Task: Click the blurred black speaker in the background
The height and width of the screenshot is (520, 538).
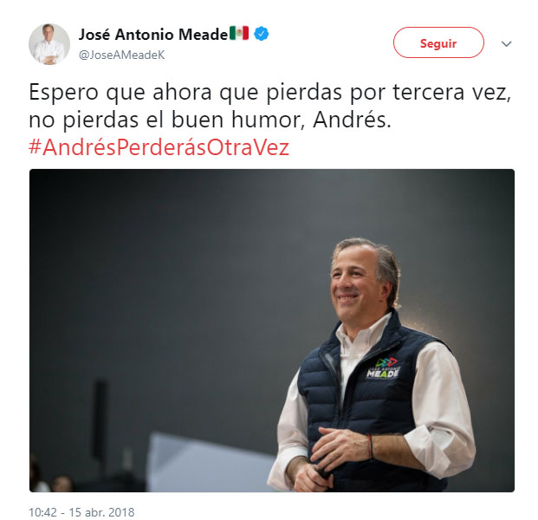Action: pos(100,419)
